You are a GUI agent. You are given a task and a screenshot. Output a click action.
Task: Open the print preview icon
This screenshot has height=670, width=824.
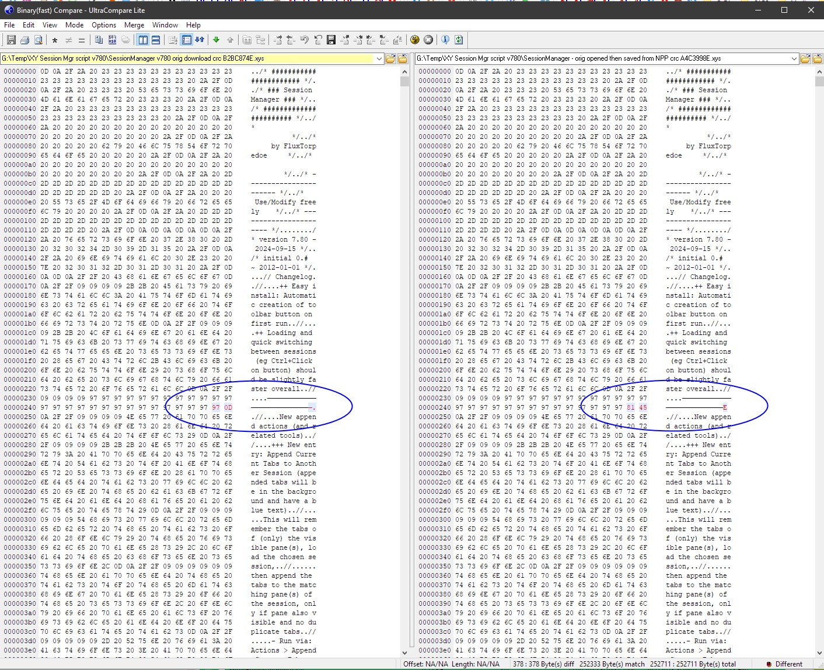pos(39,40)
